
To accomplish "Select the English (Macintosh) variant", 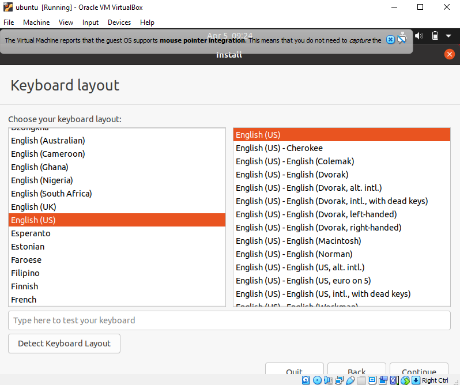I will coord(342,241).
